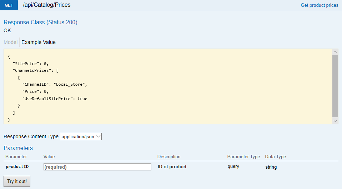Image resolution: width=342 pixels, height=189 pixels.
Task: Click the Data Type column header
Action: [275, 157]
